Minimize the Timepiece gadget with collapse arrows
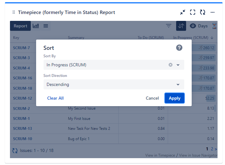This screenshot has width=225, height=165. click(x=183, y=12)
